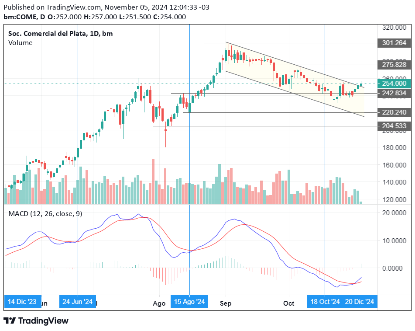Viewport: 415px width, 331px height.
Task: Click the plain "Oct" month label on the time axis
Action: click(x=289, y=303)
